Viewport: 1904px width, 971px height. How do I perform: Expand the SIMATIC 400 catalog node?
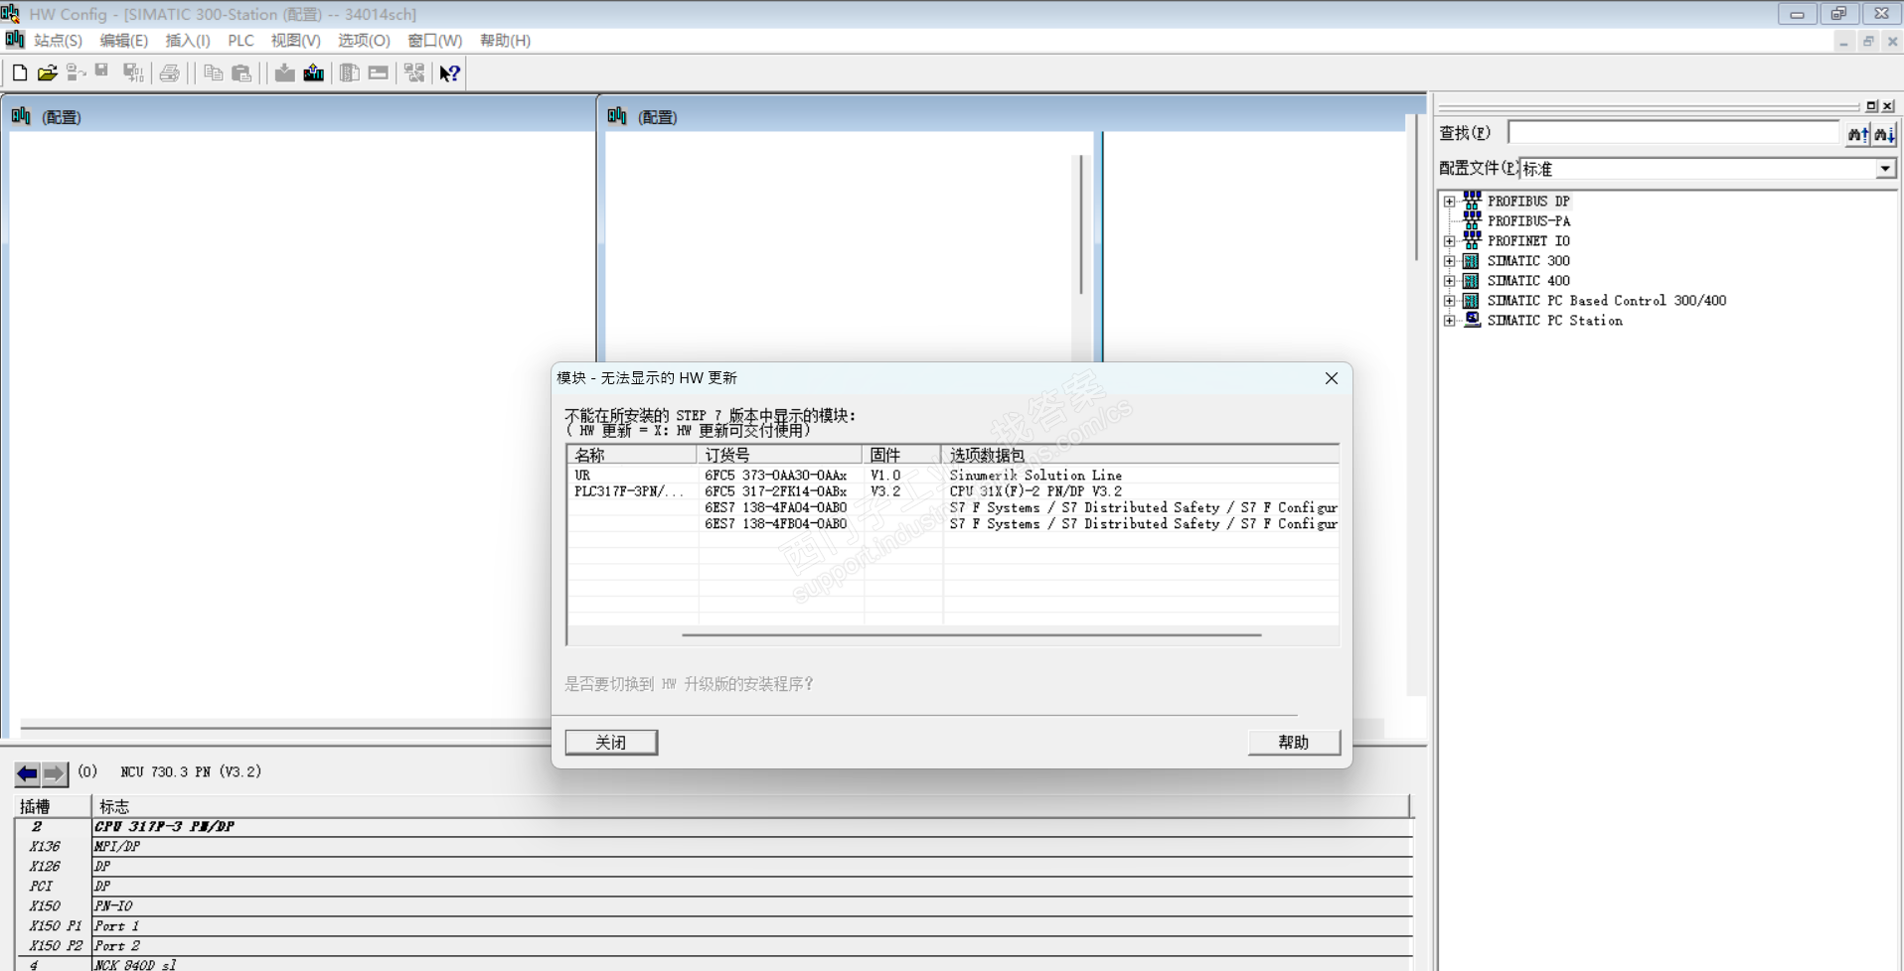tap(1450, 281)
